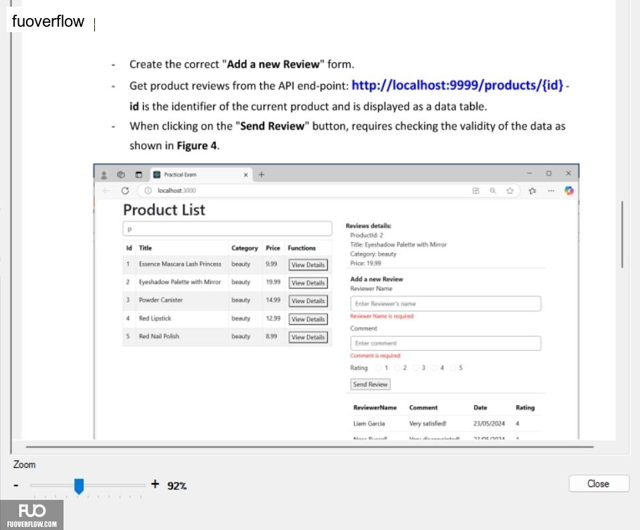The image size is (640, 530).
Task: Click the fuoverflow title text
Action: click(x=47, y=21)
